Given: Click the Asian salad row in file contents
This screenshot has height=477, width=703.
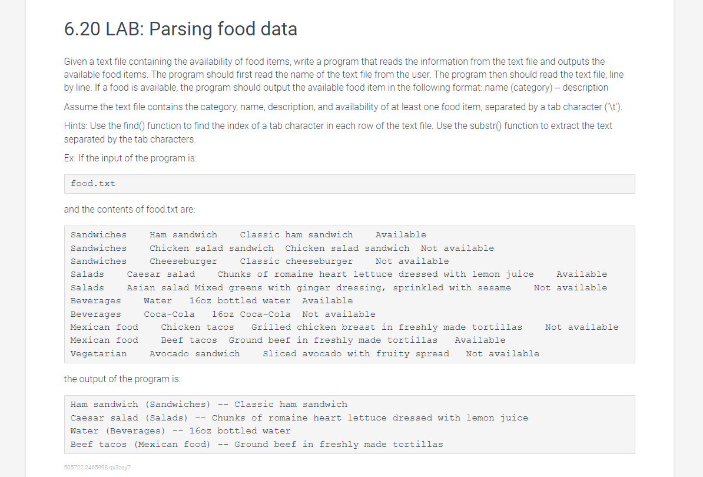Looking at the screenshot, I should coord(339,288).
